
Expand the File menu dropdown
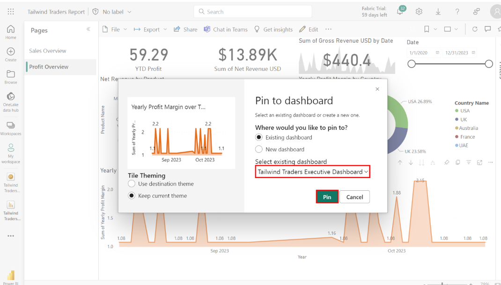[x=115, y=30]
